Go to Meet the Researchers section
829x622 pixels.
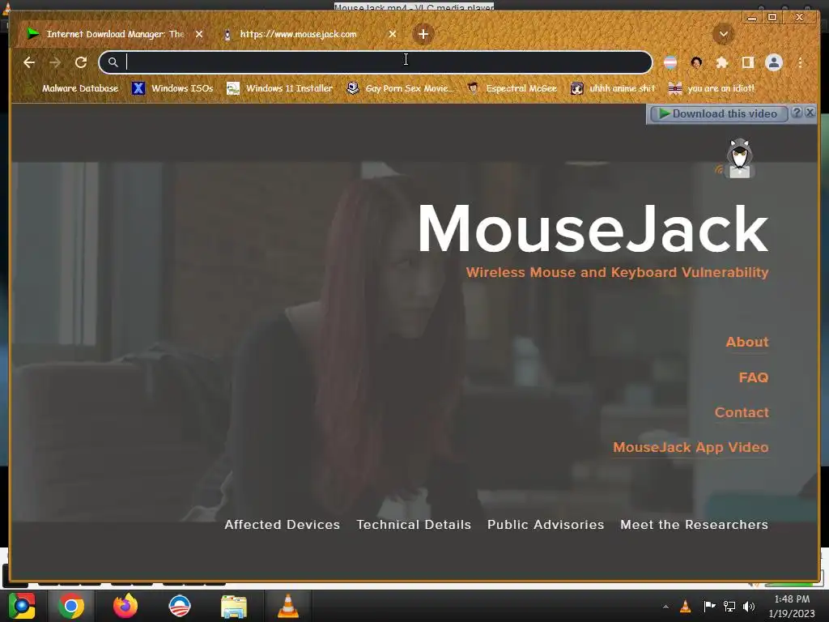tap(694, 525)
